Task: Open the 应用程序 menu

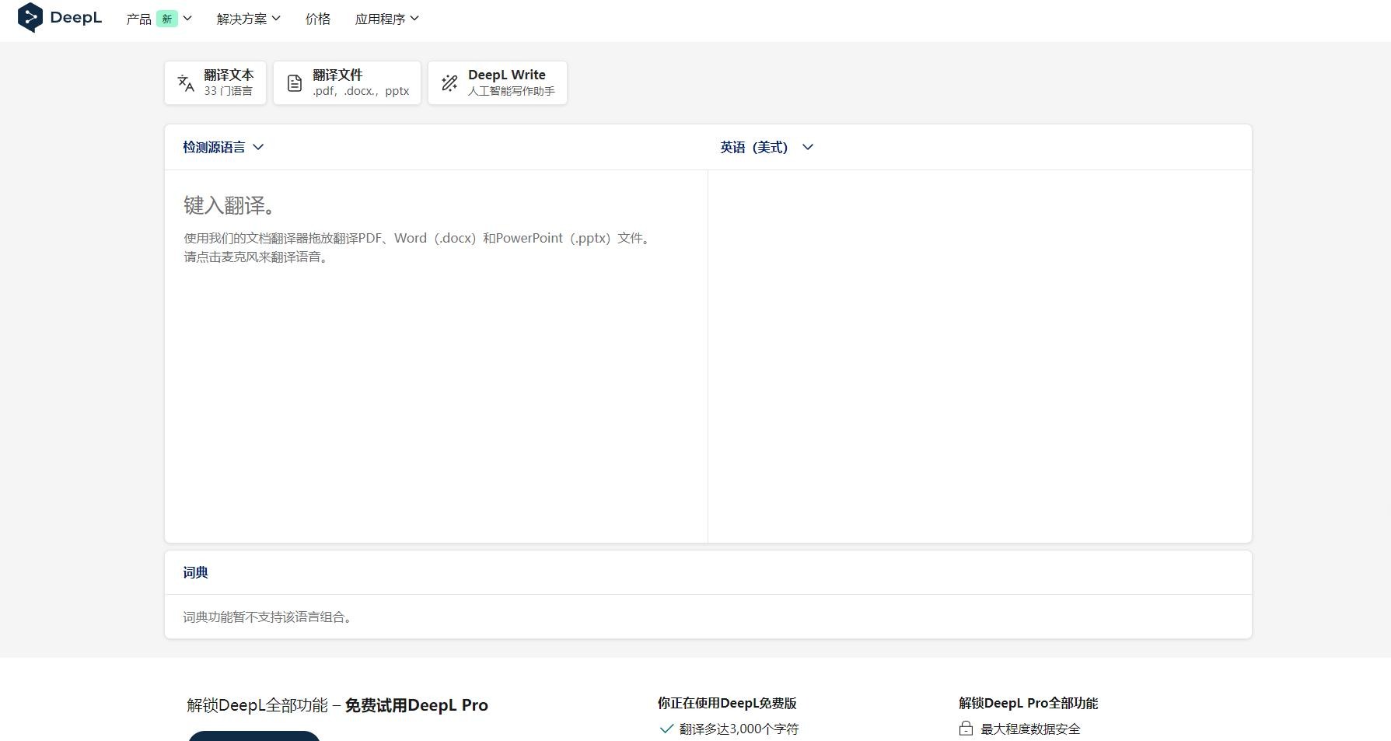Action: (x=386, y=19)
